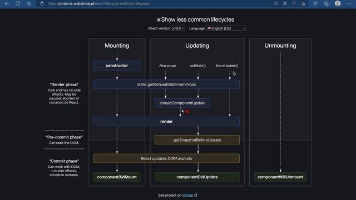Click the componentWillUnmount box

click(280, 177)
